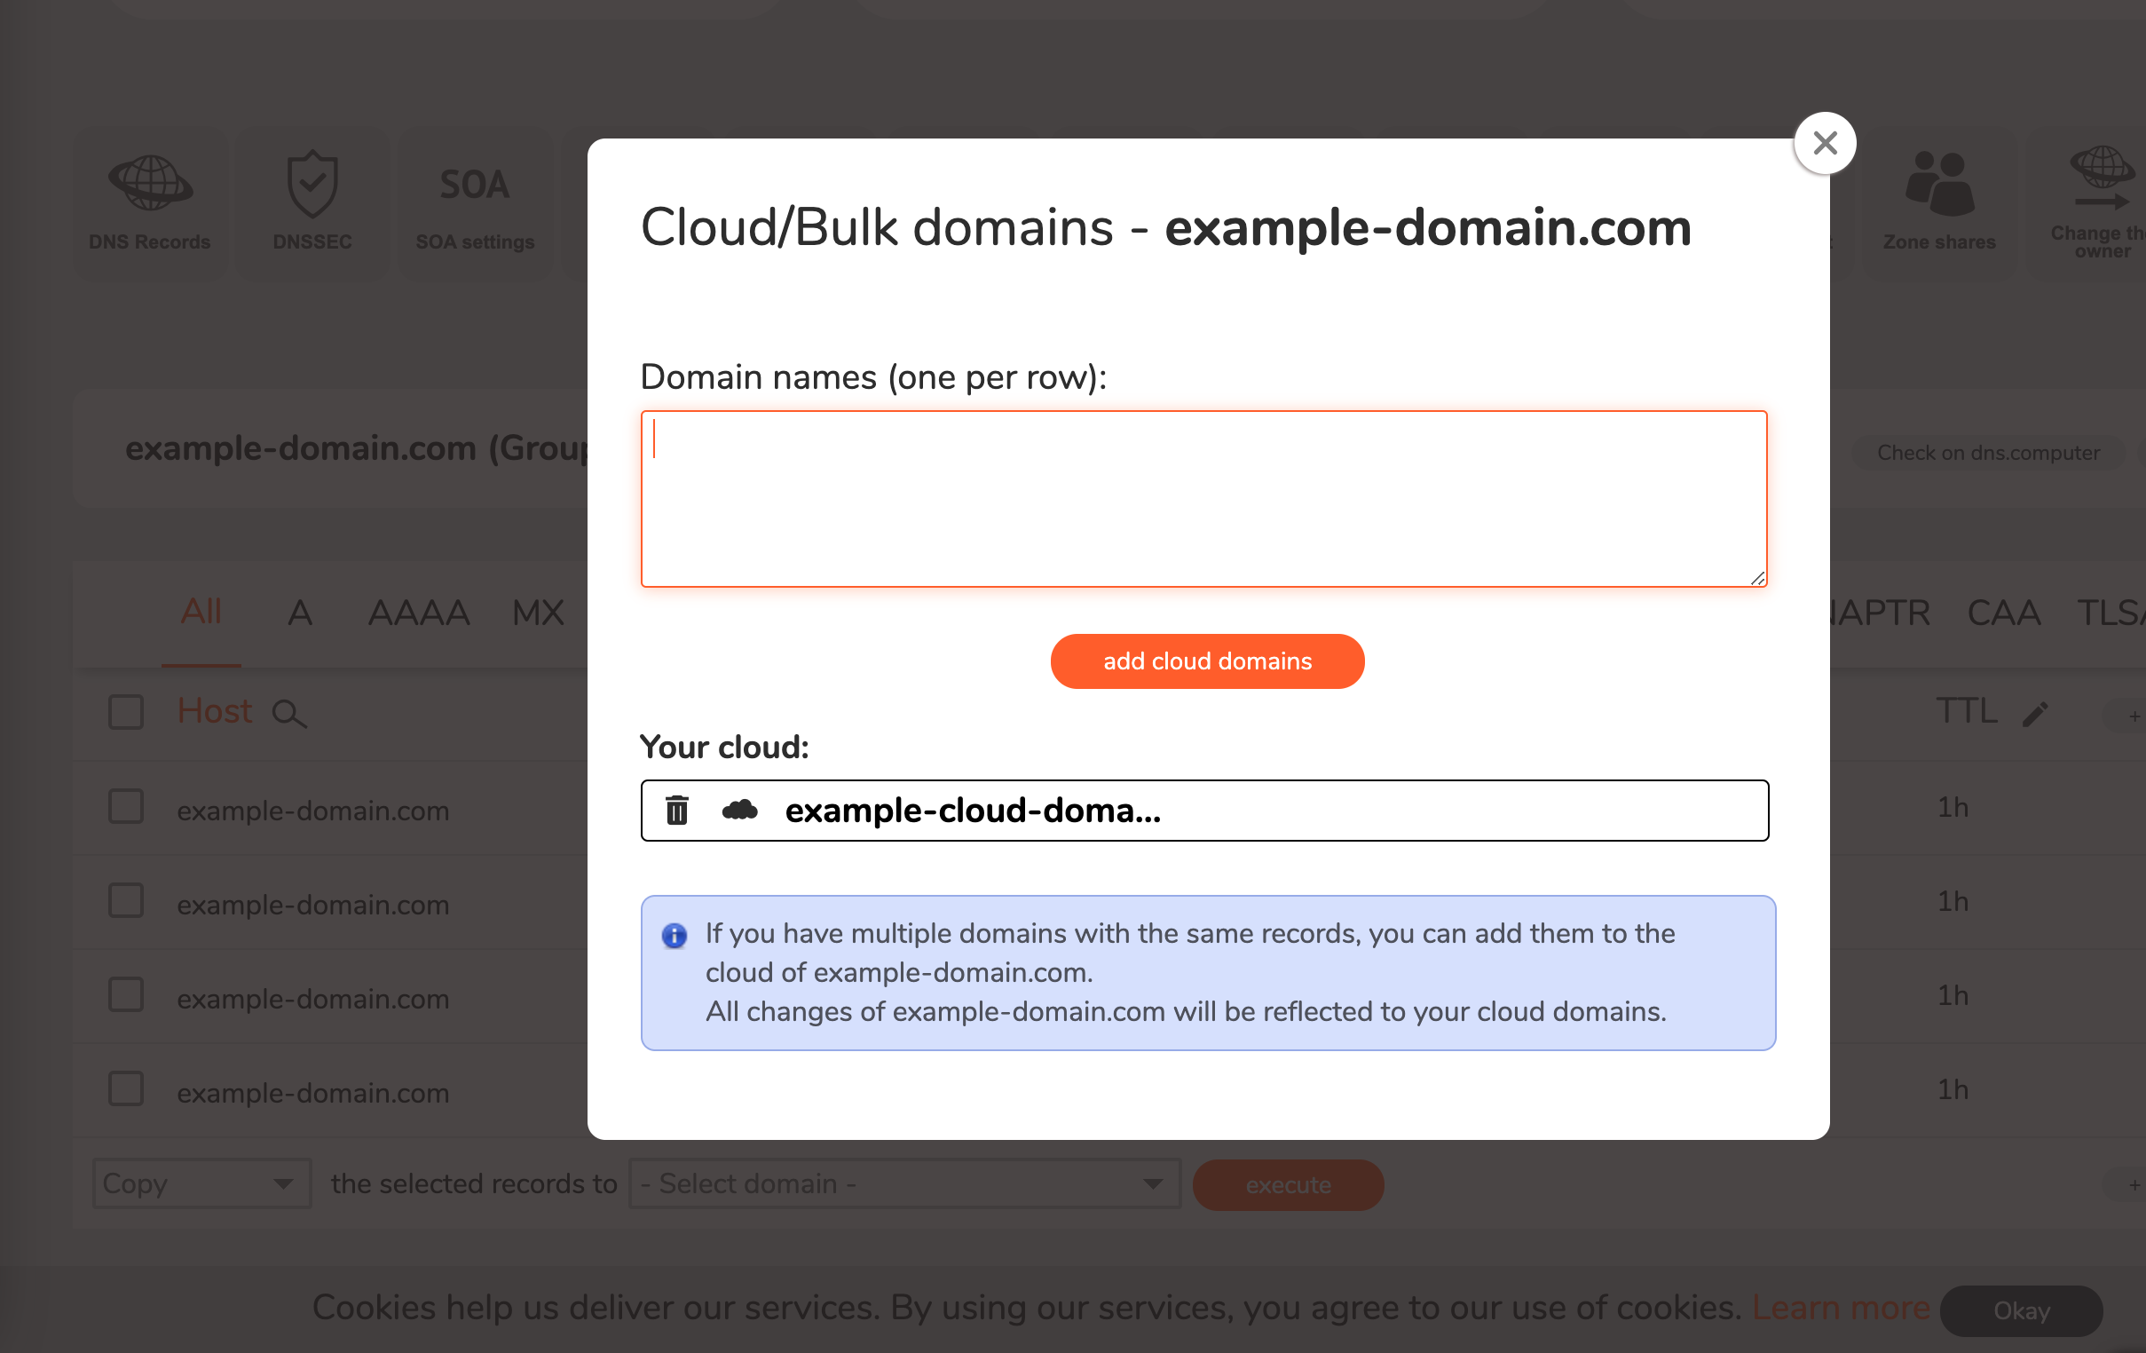Switch to the AAAA records tab
The height and width of the screenshot is (1353, 2146).
point(418,613)
